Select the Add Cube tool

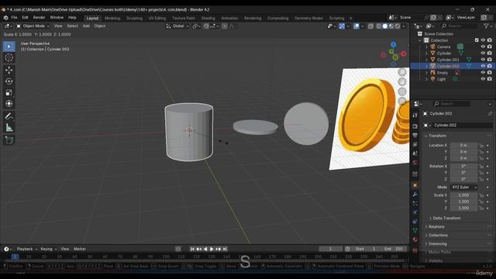9,140
